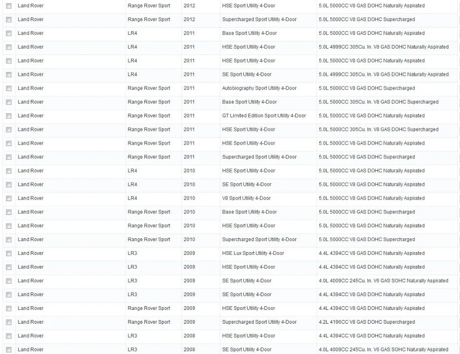The width and height of the screenshot is (460, 354).
Task: Click '4.2L 4196CC V8 GAS DOHC Supercharged' engine cell
Action: [367, 322]
